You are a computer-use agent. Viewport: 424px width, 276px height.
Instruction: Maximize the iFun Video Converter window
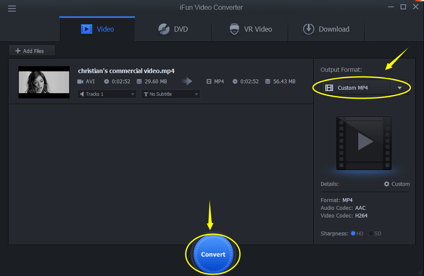click(403, 7)
